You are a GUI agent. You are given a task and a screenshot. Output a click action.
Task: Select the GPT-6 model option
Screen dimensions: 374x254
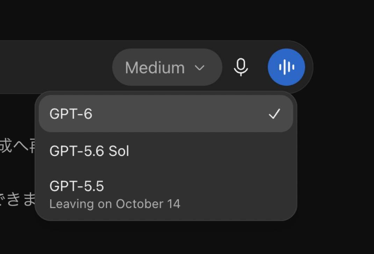(166, 113)
